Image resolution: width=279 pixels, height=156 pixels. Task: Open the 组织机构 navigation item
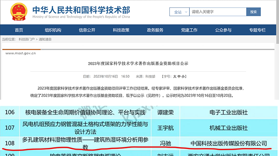(53, 30)
